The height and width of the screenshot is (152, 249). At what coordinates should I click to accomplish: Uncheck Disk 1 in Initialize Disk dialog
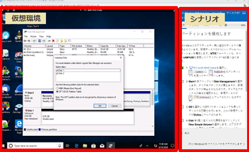(57, 70)
